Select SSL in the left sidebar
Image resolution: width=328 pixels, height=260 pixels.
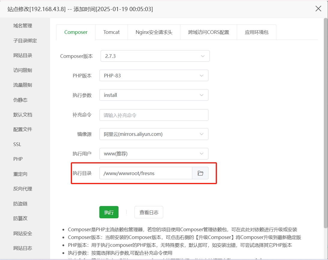(17, 144)
